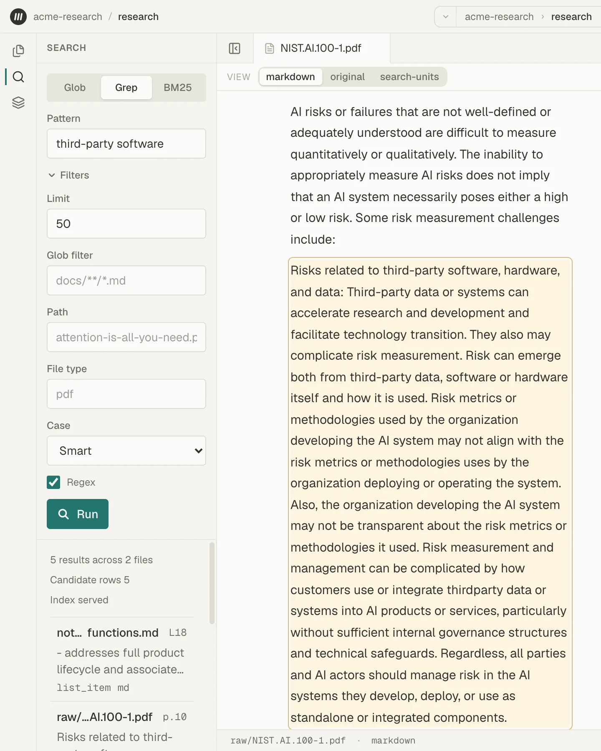
Task: Select the markdown view
Action: point(290,77)
